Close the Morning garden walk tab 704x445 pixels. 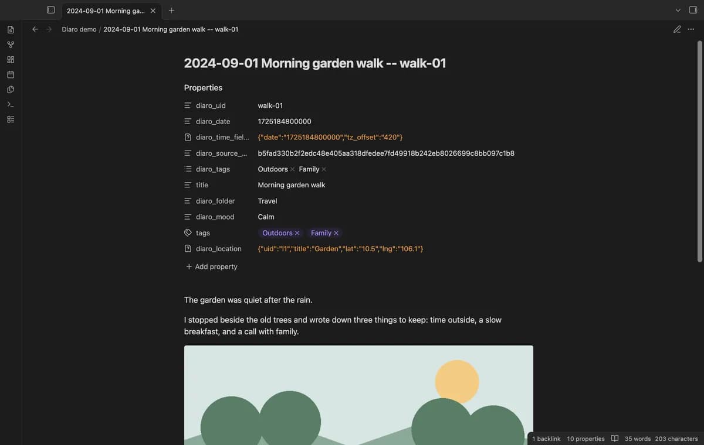click(153, 11)
